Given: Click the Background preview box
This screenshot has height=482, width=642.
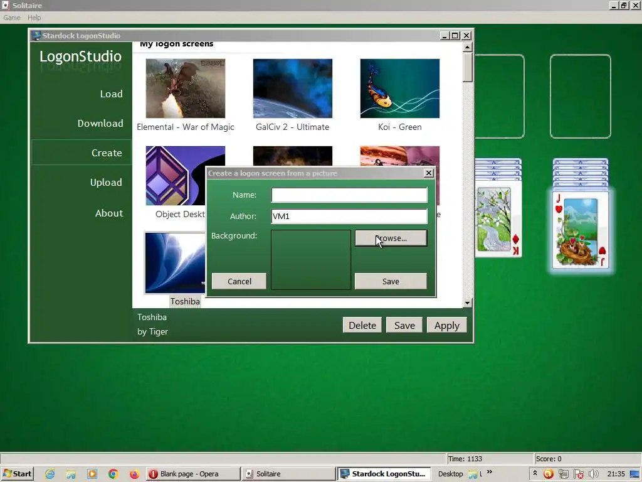Looking at the screenshot, I should click(311, 259).
